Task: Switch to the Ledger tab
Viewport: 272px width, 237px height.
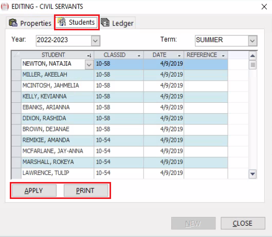Action: click(117, 23)
